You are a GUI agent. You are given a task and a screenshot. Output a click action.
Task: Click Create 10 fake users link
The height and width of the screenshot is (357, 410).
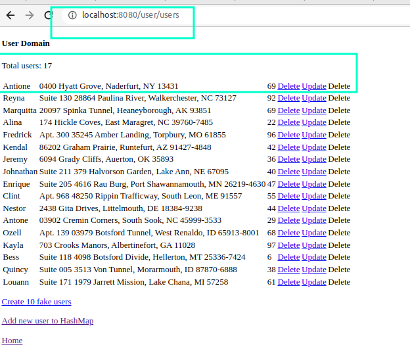tap(36, 302)
